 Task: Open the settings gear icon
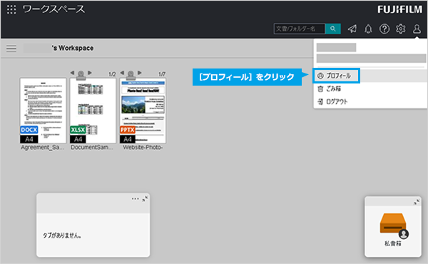coord(400,29)
